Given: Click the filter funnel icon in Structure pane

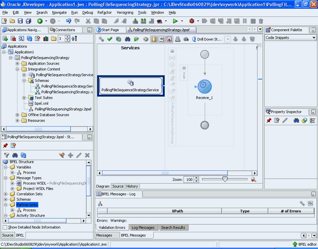Looking at the screenshot, I should tap(7, 155).
